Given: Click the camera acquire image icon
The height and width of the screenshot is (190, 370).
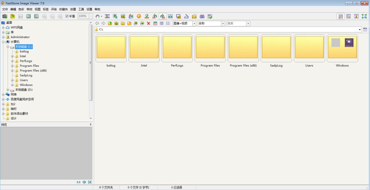Looking at the screenshot, I should 5,16.
